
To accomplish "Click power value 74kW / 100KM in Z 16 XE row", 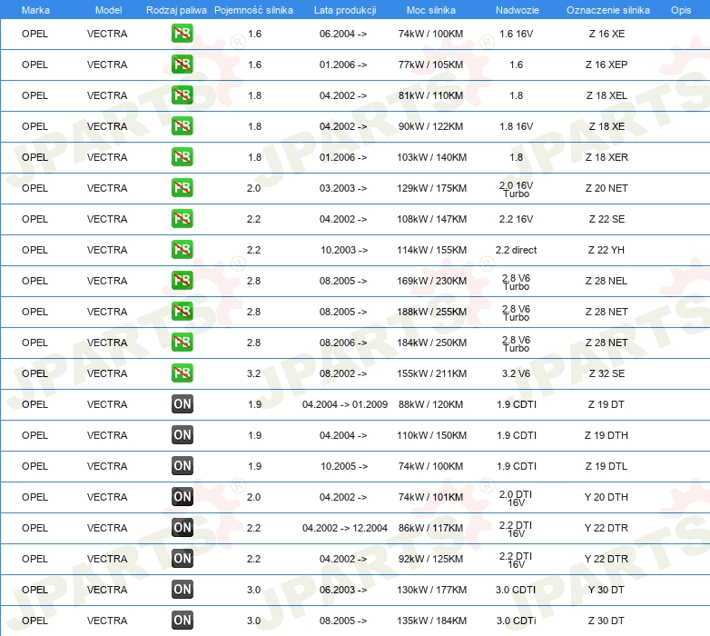I will tap(430, 34).
